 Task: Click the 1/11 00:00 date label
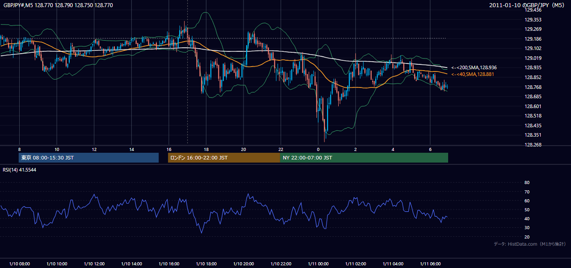[x=318, y=264]
